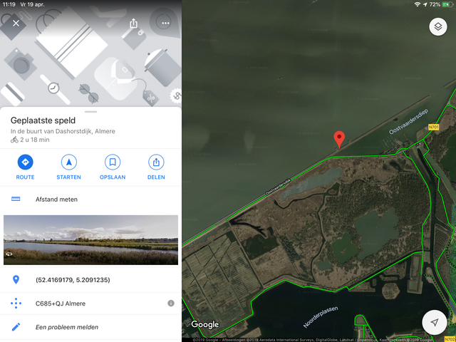
Task: Share location via DELEN button
Action: [156, 167]
